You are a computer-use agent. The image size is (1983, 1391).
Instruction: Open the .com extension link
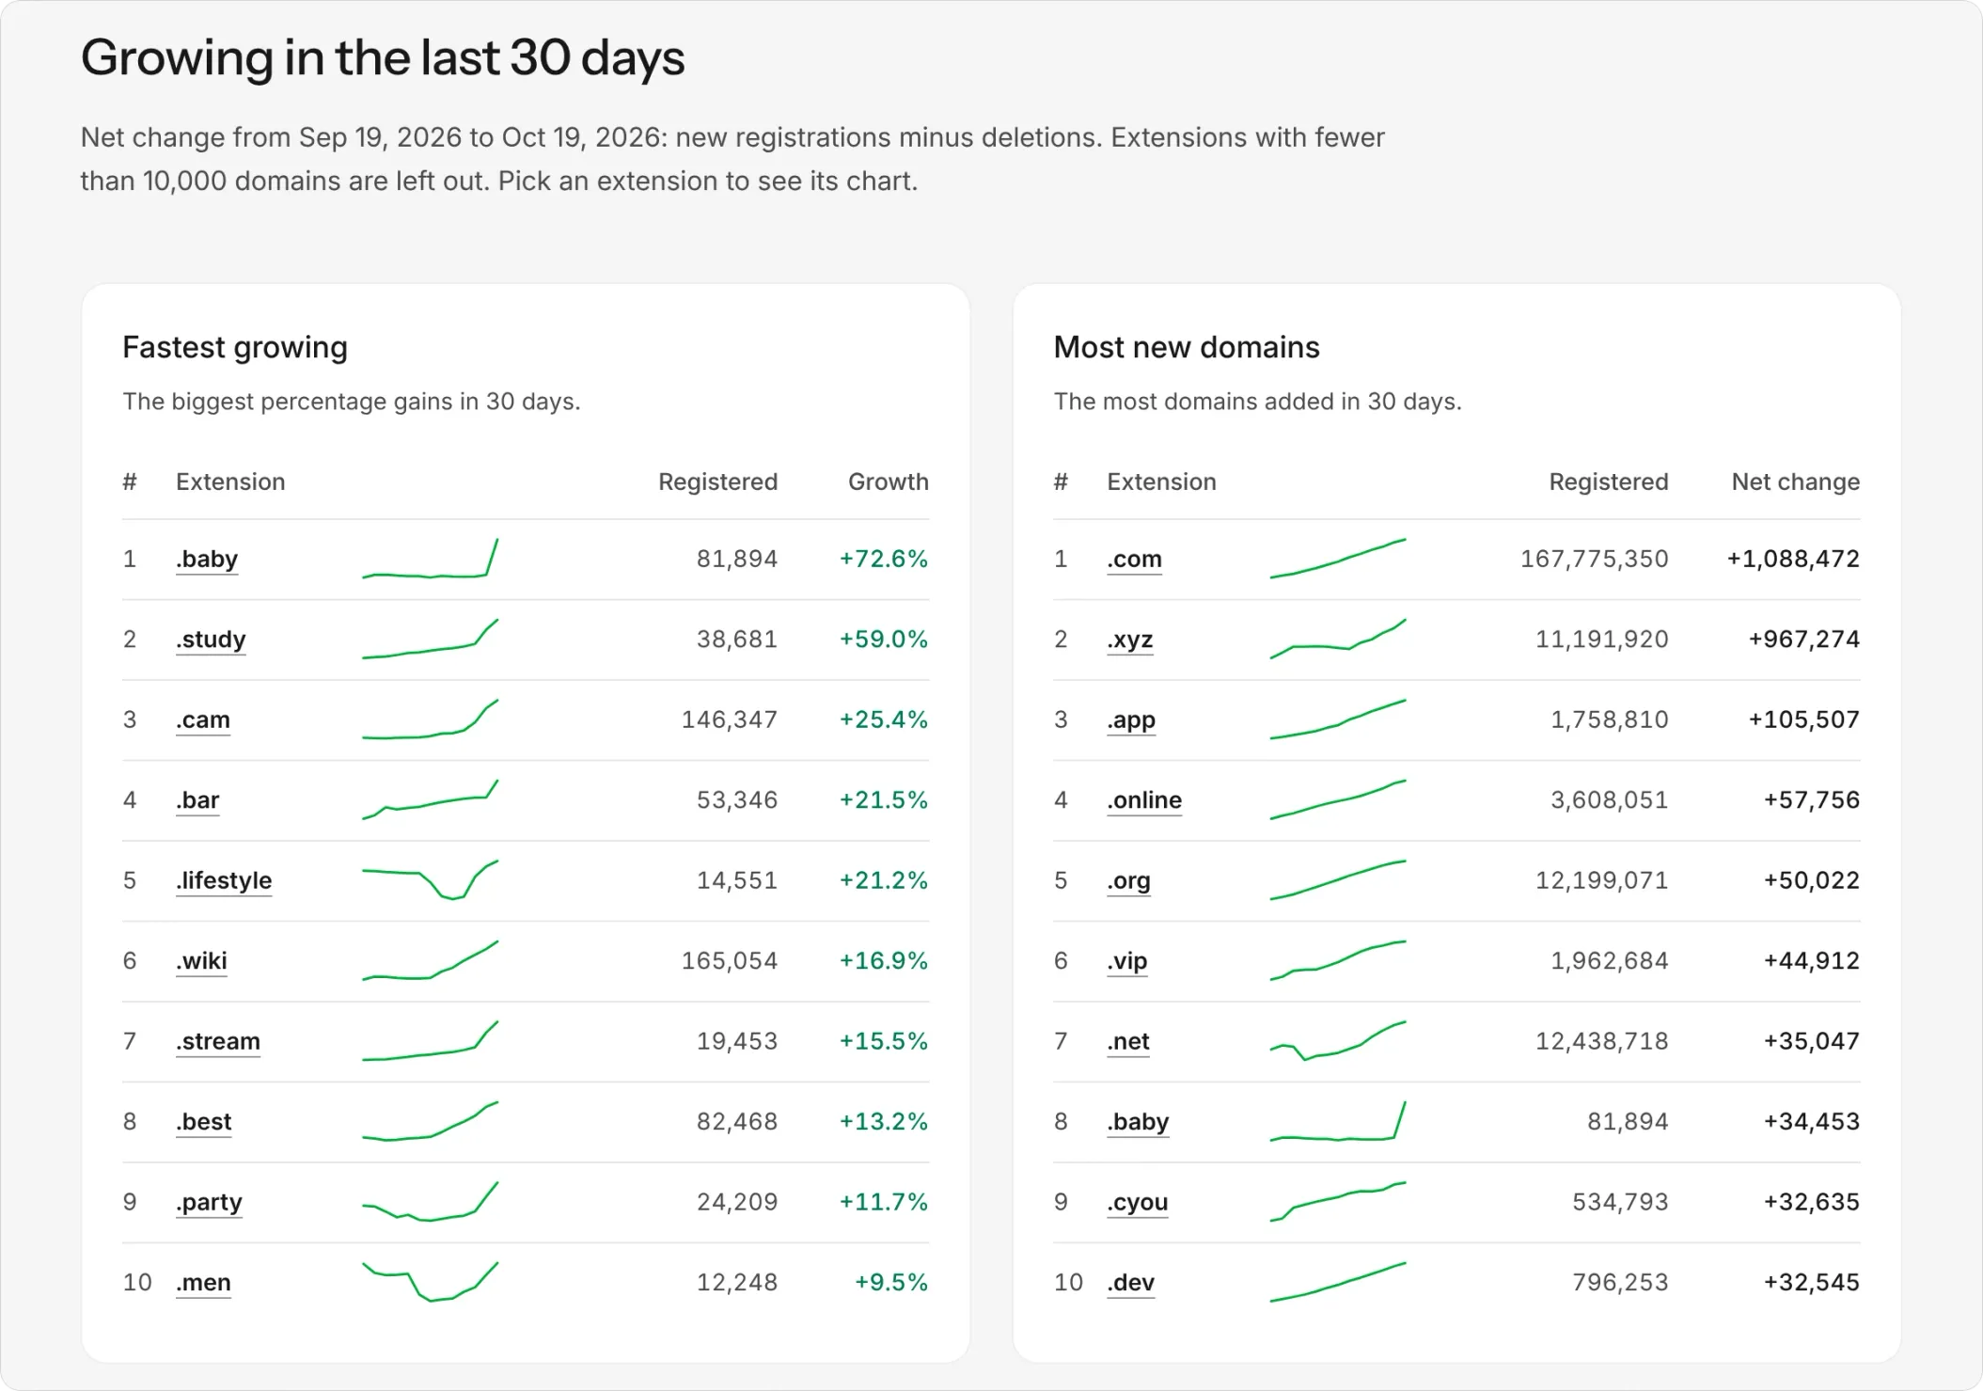point(1135,560)
